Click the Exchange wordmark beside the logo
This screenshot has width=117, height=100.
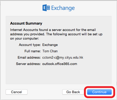click(x=63, y=8)
